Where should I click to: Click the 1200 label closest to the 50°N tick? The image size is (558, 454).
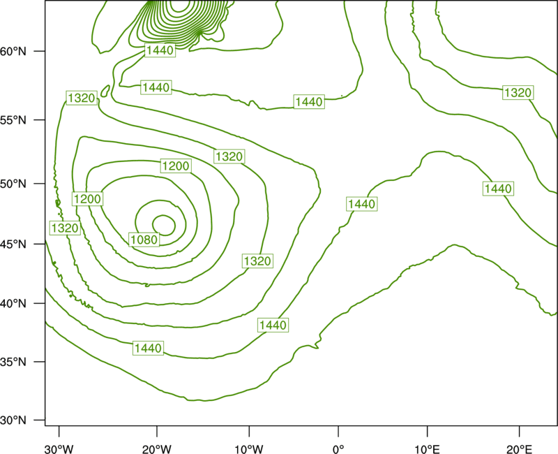click(x=88, y=198)
